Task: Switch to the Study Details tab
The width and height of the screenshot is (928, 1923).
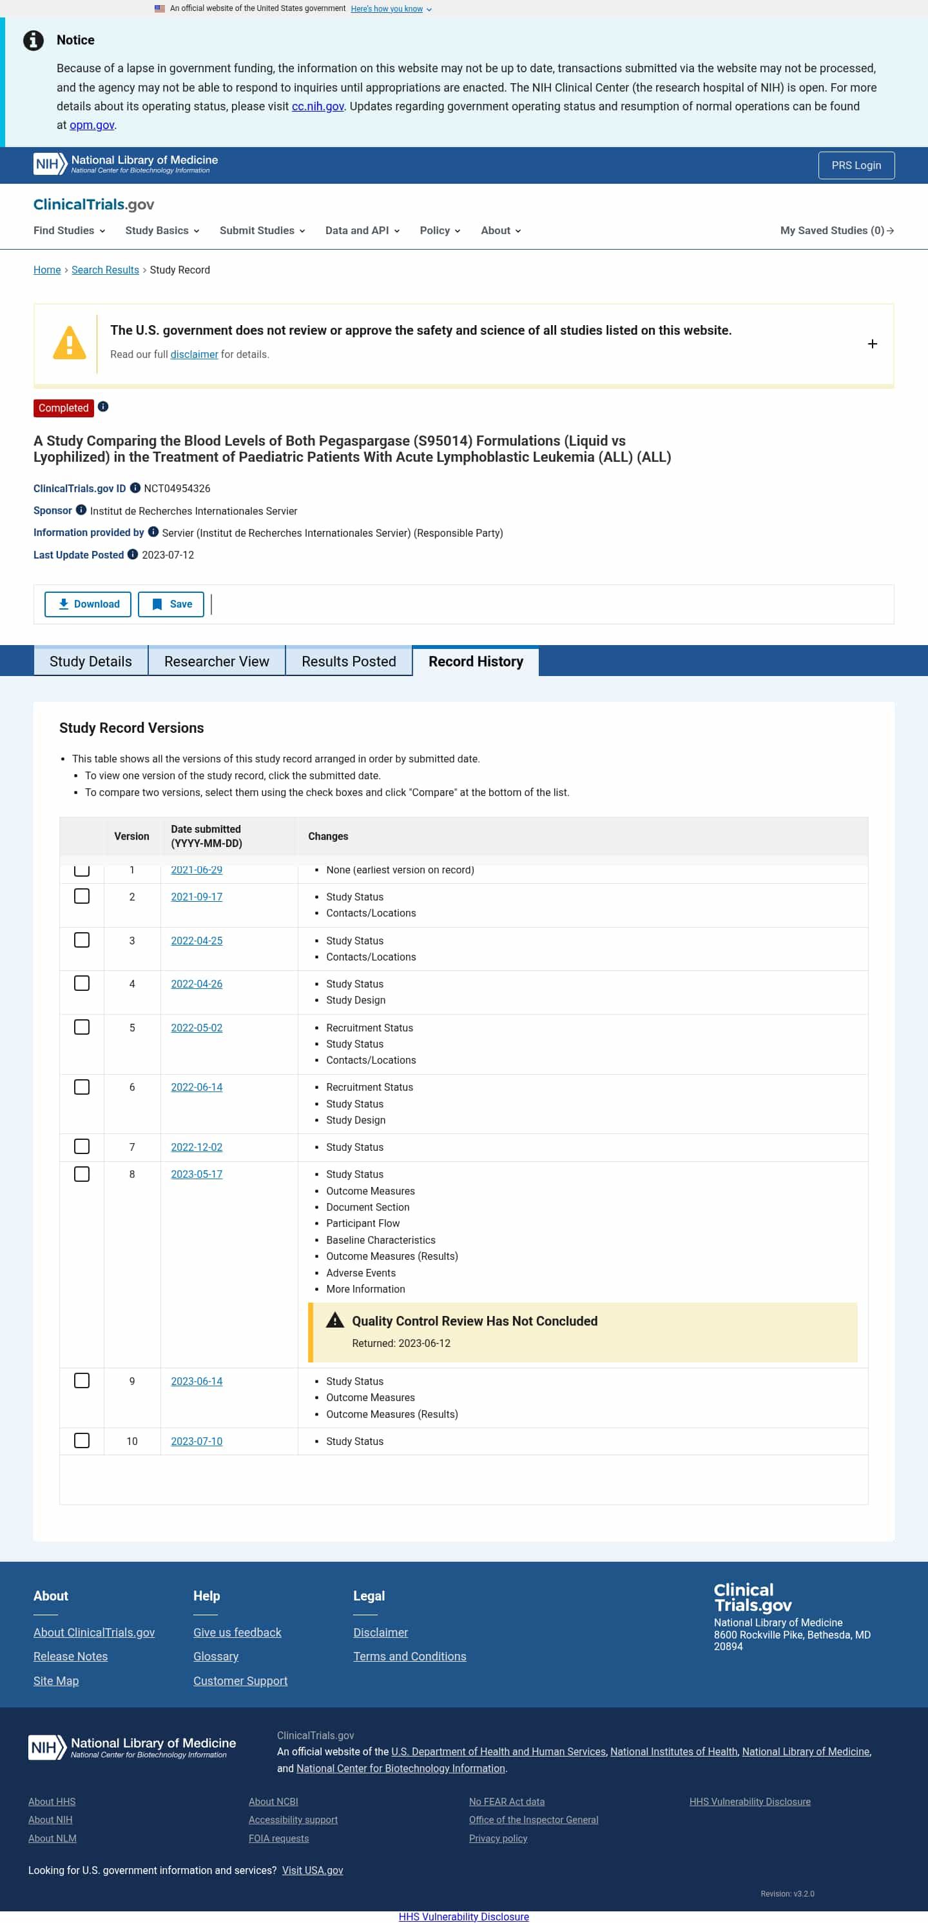Action: [x=91, y=661]
